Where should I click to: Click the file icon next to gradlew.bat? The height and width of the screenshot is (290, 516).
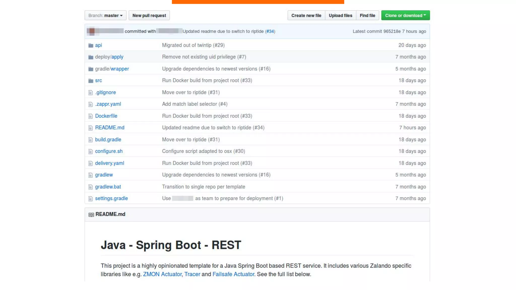90,187
